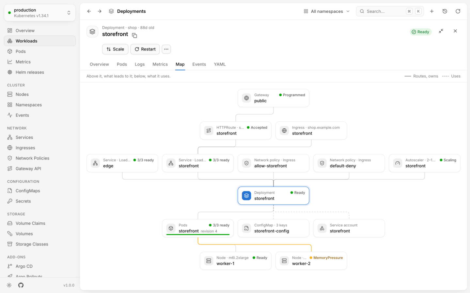Open the Events tab
This screenshot has width=470, height=293.
pyautogui.click(x=199, y=64)
